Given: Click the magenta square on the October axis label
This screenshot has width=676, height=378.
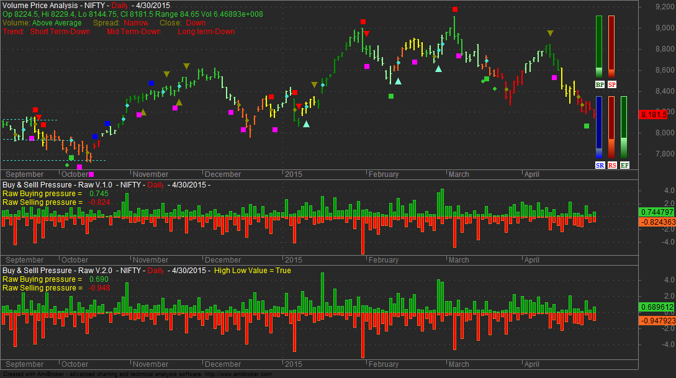Looking at the screenshot, I should [x=91, y=174].
